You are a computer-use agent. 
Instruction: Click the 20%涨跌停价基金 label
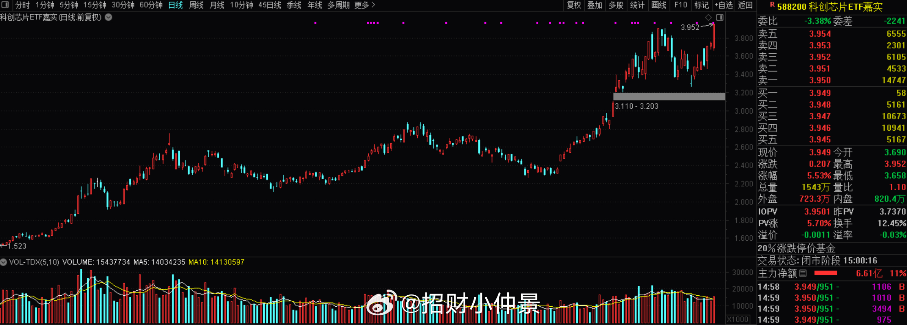796,248
